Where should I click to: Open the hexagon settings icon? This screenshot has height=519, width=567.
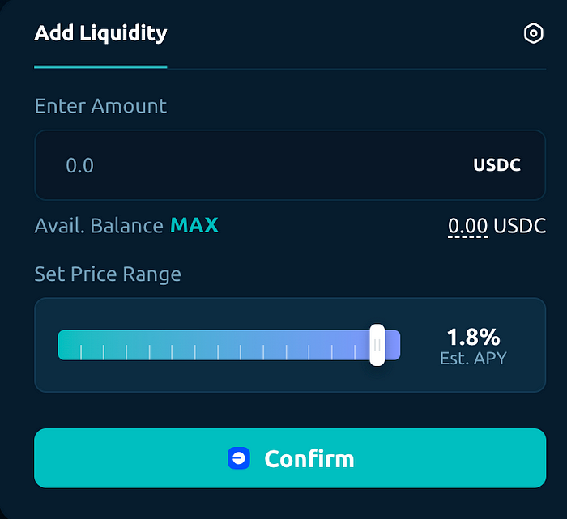click(x=533, y=33)
